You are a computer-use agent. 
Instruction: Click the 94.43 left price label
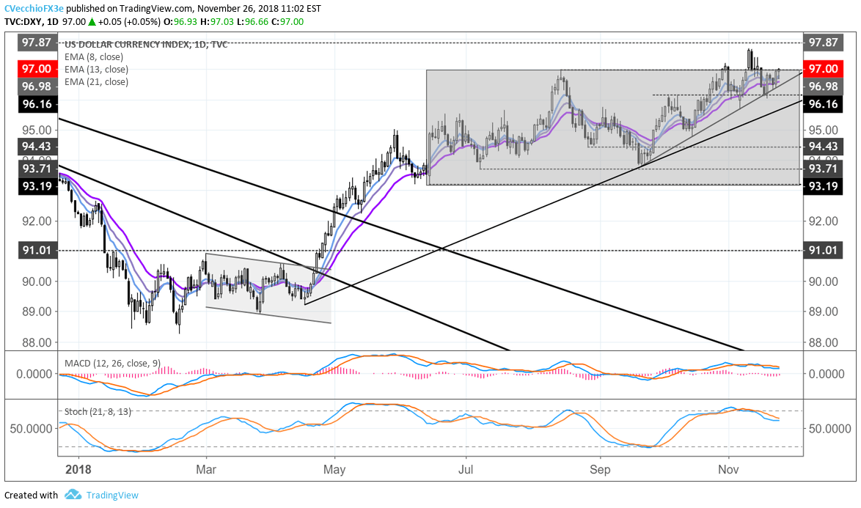click(37, 146)
